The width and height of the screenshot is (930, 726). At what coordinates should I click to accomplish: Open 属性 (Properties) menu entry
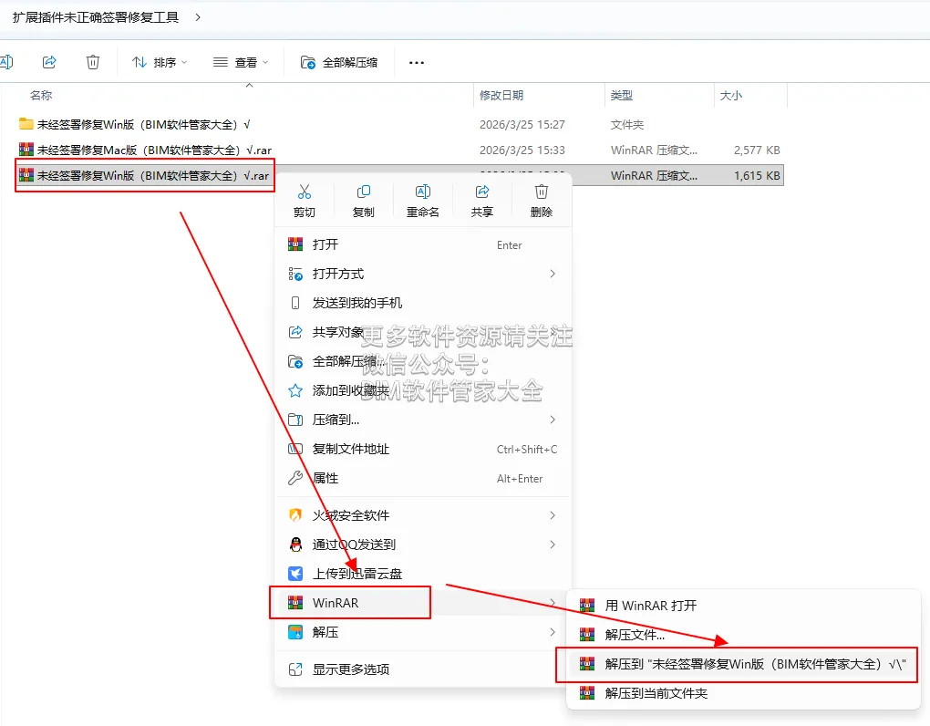pyautogui.click(x=423, y=478)
